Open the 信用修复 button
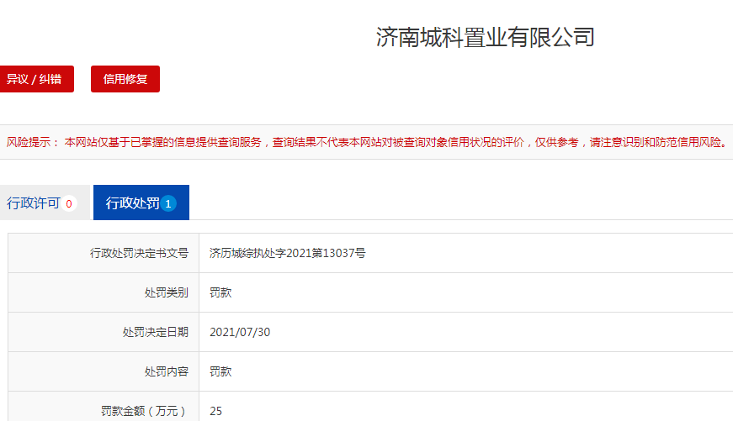This screenshot has height=421, width=733. (x=125, y=79)
